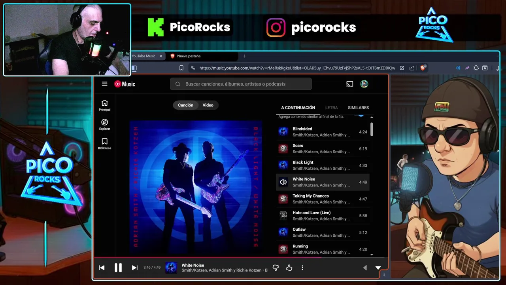Open a new browser tab with plus

(244, 56)
